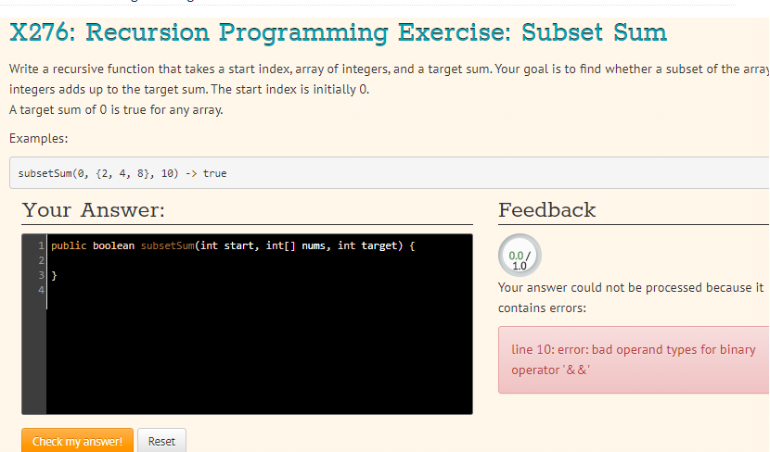Click line number 4 in gutter

41,290
